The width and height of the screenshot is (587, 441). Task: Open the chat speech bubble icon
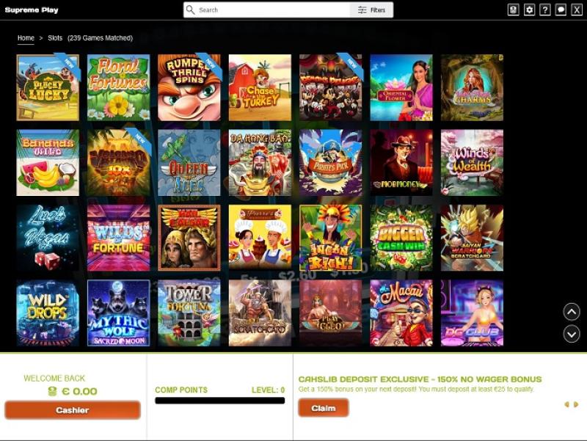pyautogui.click(x=561, y=10)
